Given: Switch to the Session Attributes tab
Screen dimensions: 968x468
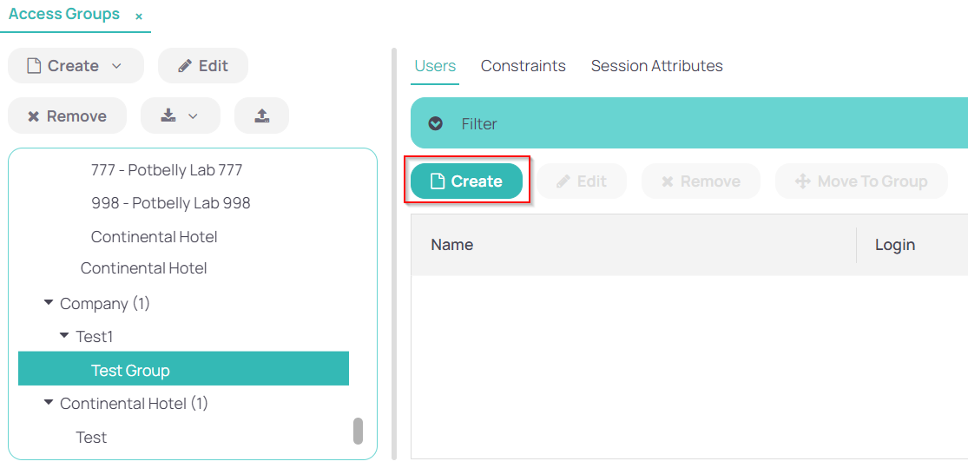Looking at the screenshot, I should pyautogui.click(x=657, y=66).
